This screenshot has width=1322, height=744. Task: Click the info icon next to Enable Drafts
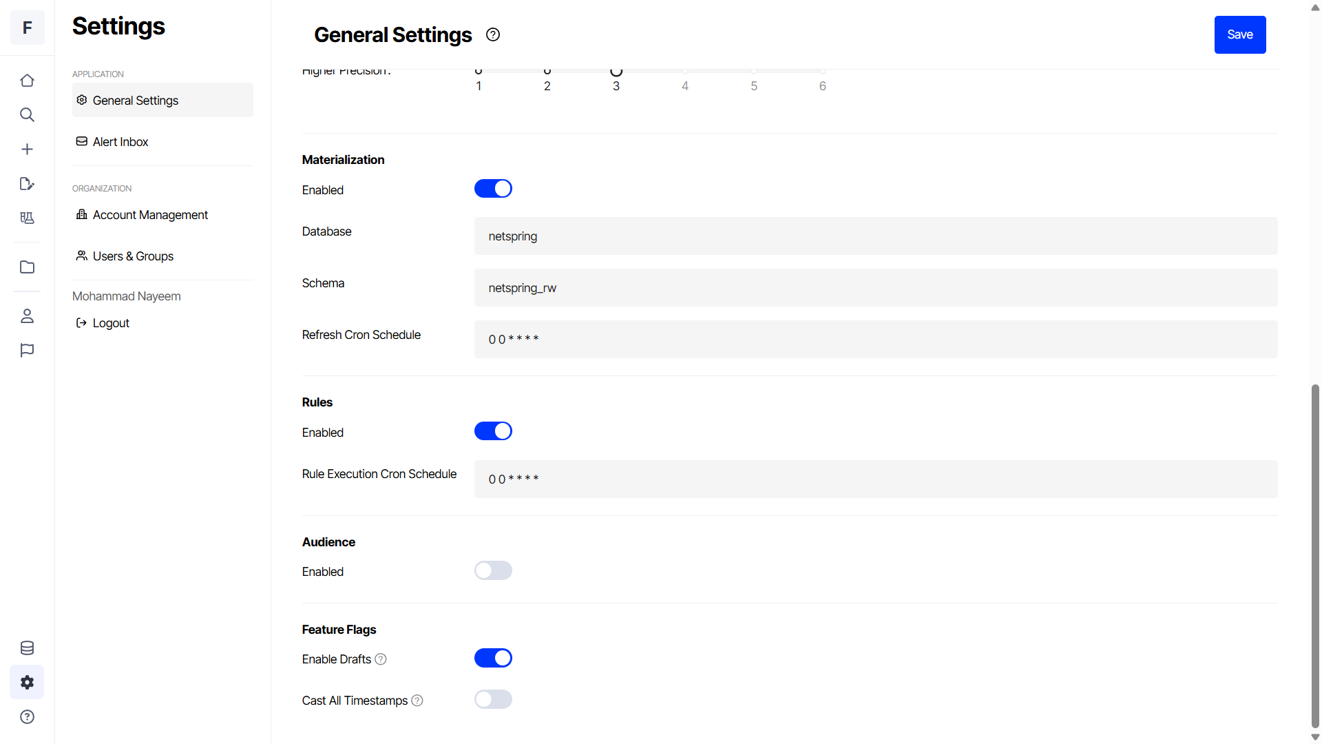(381, 659)
